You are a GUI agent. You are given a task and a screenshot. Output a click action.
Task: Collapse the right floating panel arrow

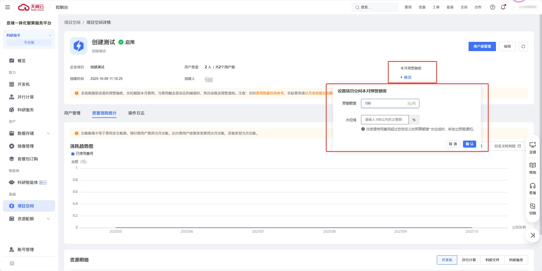click(x=532, y=235)
